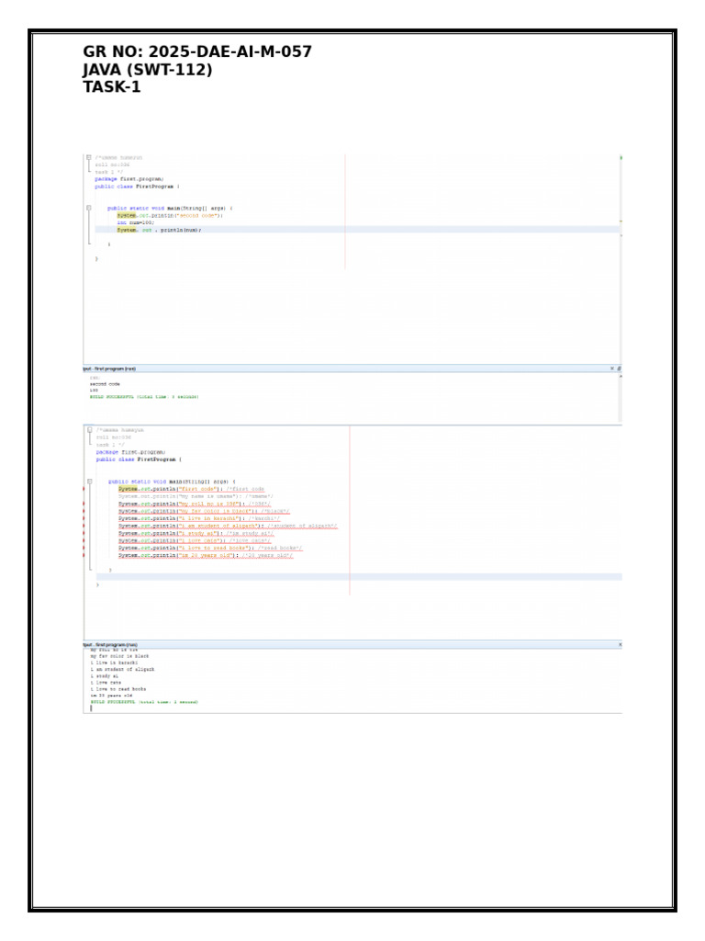Click "BUILD SUCCESSFUL (total time: 1 second)"

pyautogui.click(x=144, y=701)
